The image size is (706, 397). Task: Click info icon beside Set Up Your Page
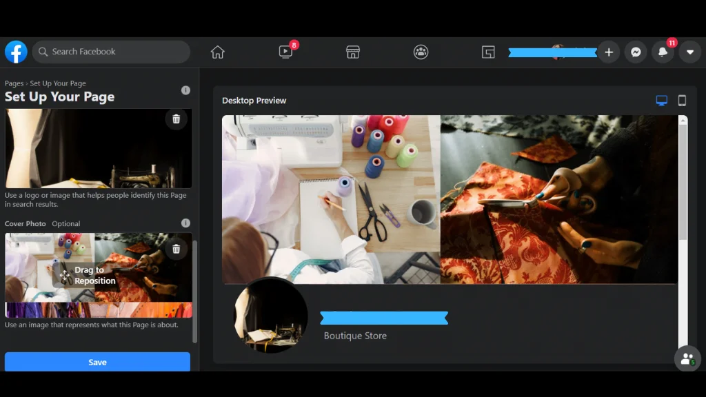[185, 90]
